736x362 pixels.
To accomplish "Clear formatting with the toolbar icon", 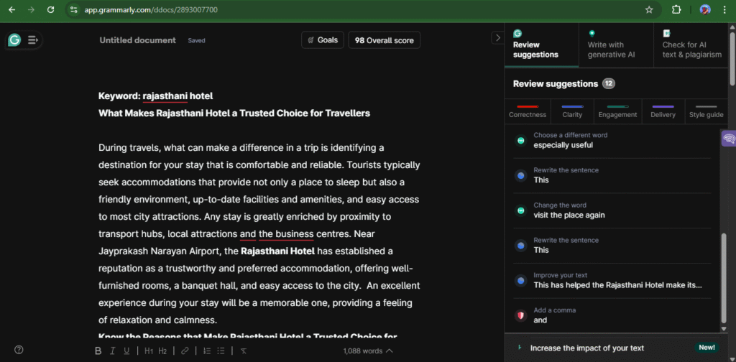I will [x=244, y=351].
